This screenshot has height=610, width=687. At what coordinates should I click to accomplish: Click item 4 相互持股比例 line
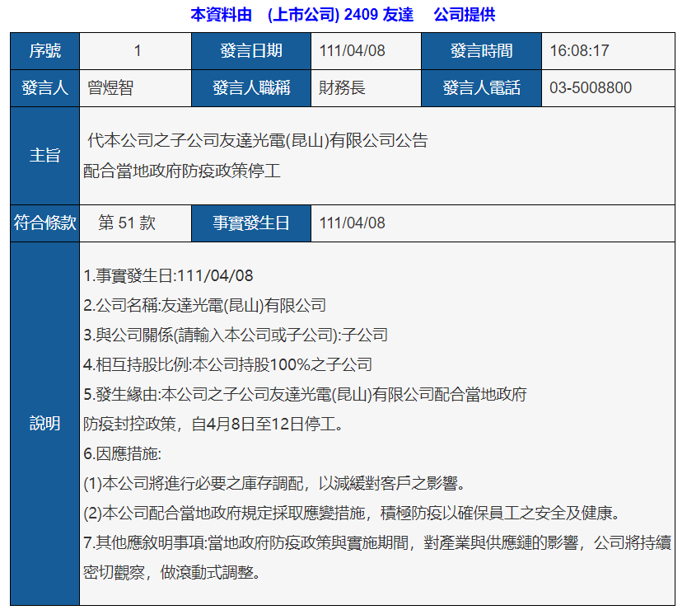pos(228,364)
